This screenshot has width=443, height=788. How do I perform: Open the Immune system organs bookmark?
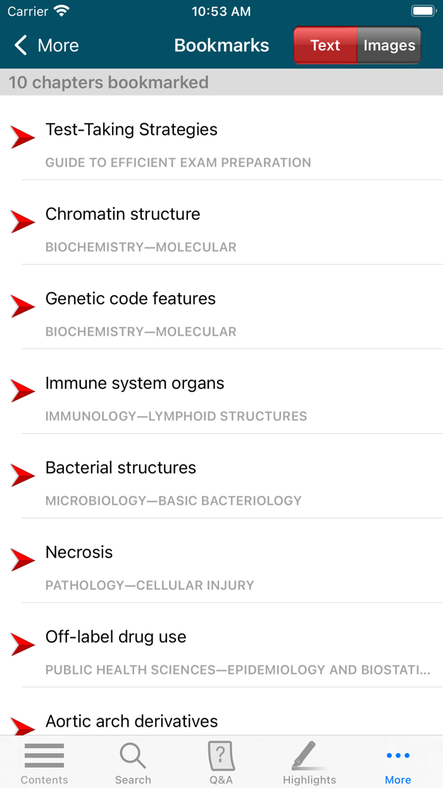134,383
